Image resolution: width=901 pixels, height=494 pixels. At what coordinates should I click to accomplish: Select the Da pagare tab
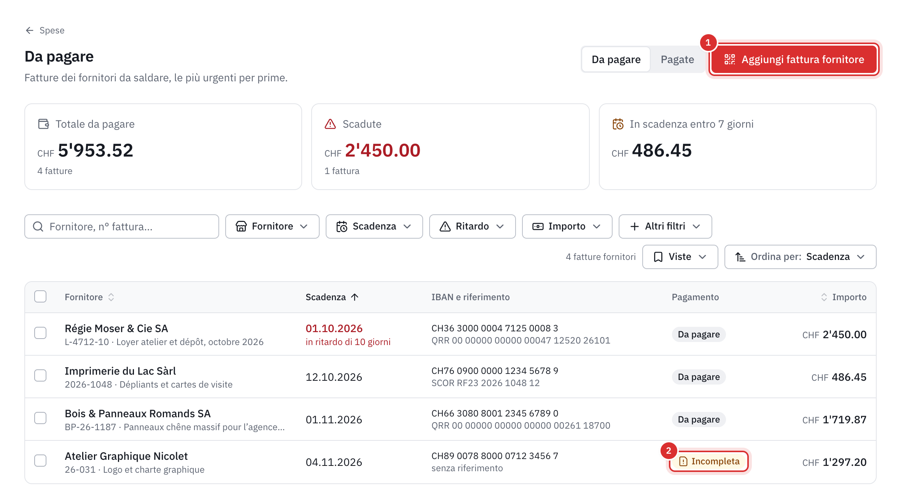[616, 60]
